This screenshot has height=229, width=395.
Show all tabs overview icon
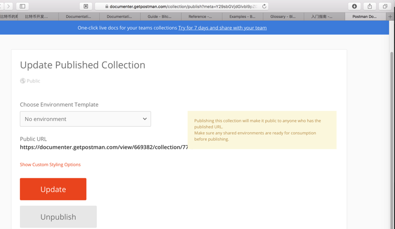385,6
